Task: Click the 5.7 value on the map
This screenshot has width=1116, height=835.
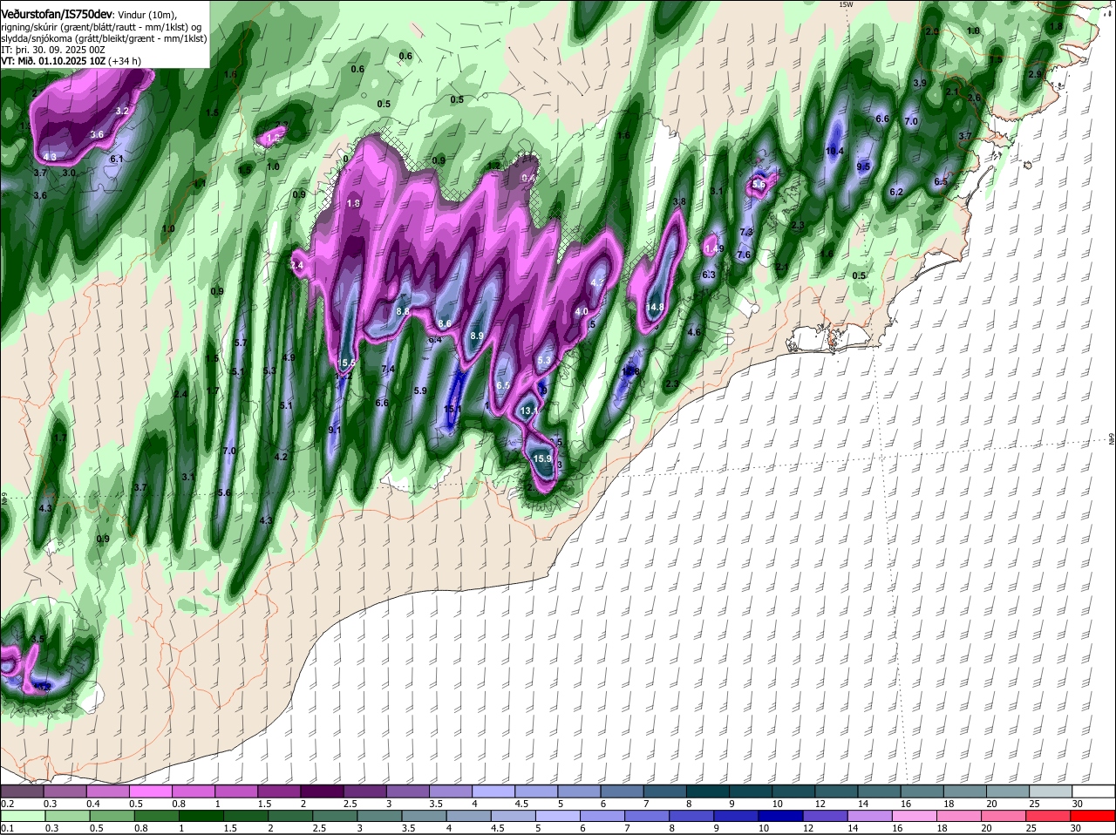Action: pyautogui.click(x=242, y=343)
